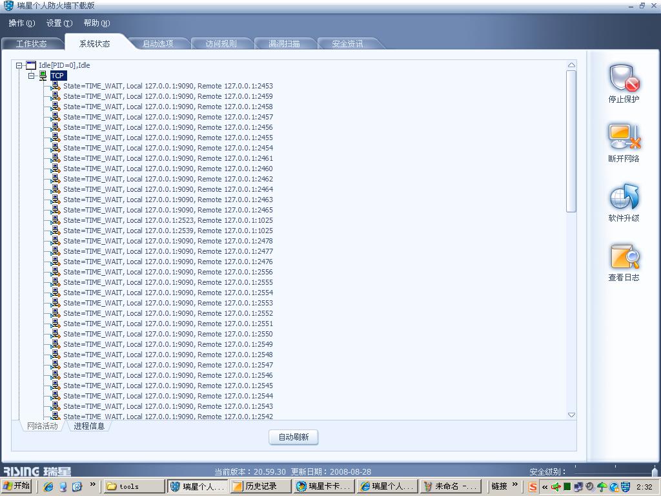Click the system clock showing 2:32

point(645,487)
